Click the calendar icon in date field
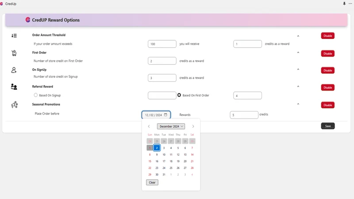Screen dimensions: 354x199 pyautogui.click(x=165, y=115)
